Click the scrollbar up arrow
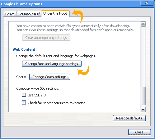Viewport: 155px width, 139px height. point(143,24)
